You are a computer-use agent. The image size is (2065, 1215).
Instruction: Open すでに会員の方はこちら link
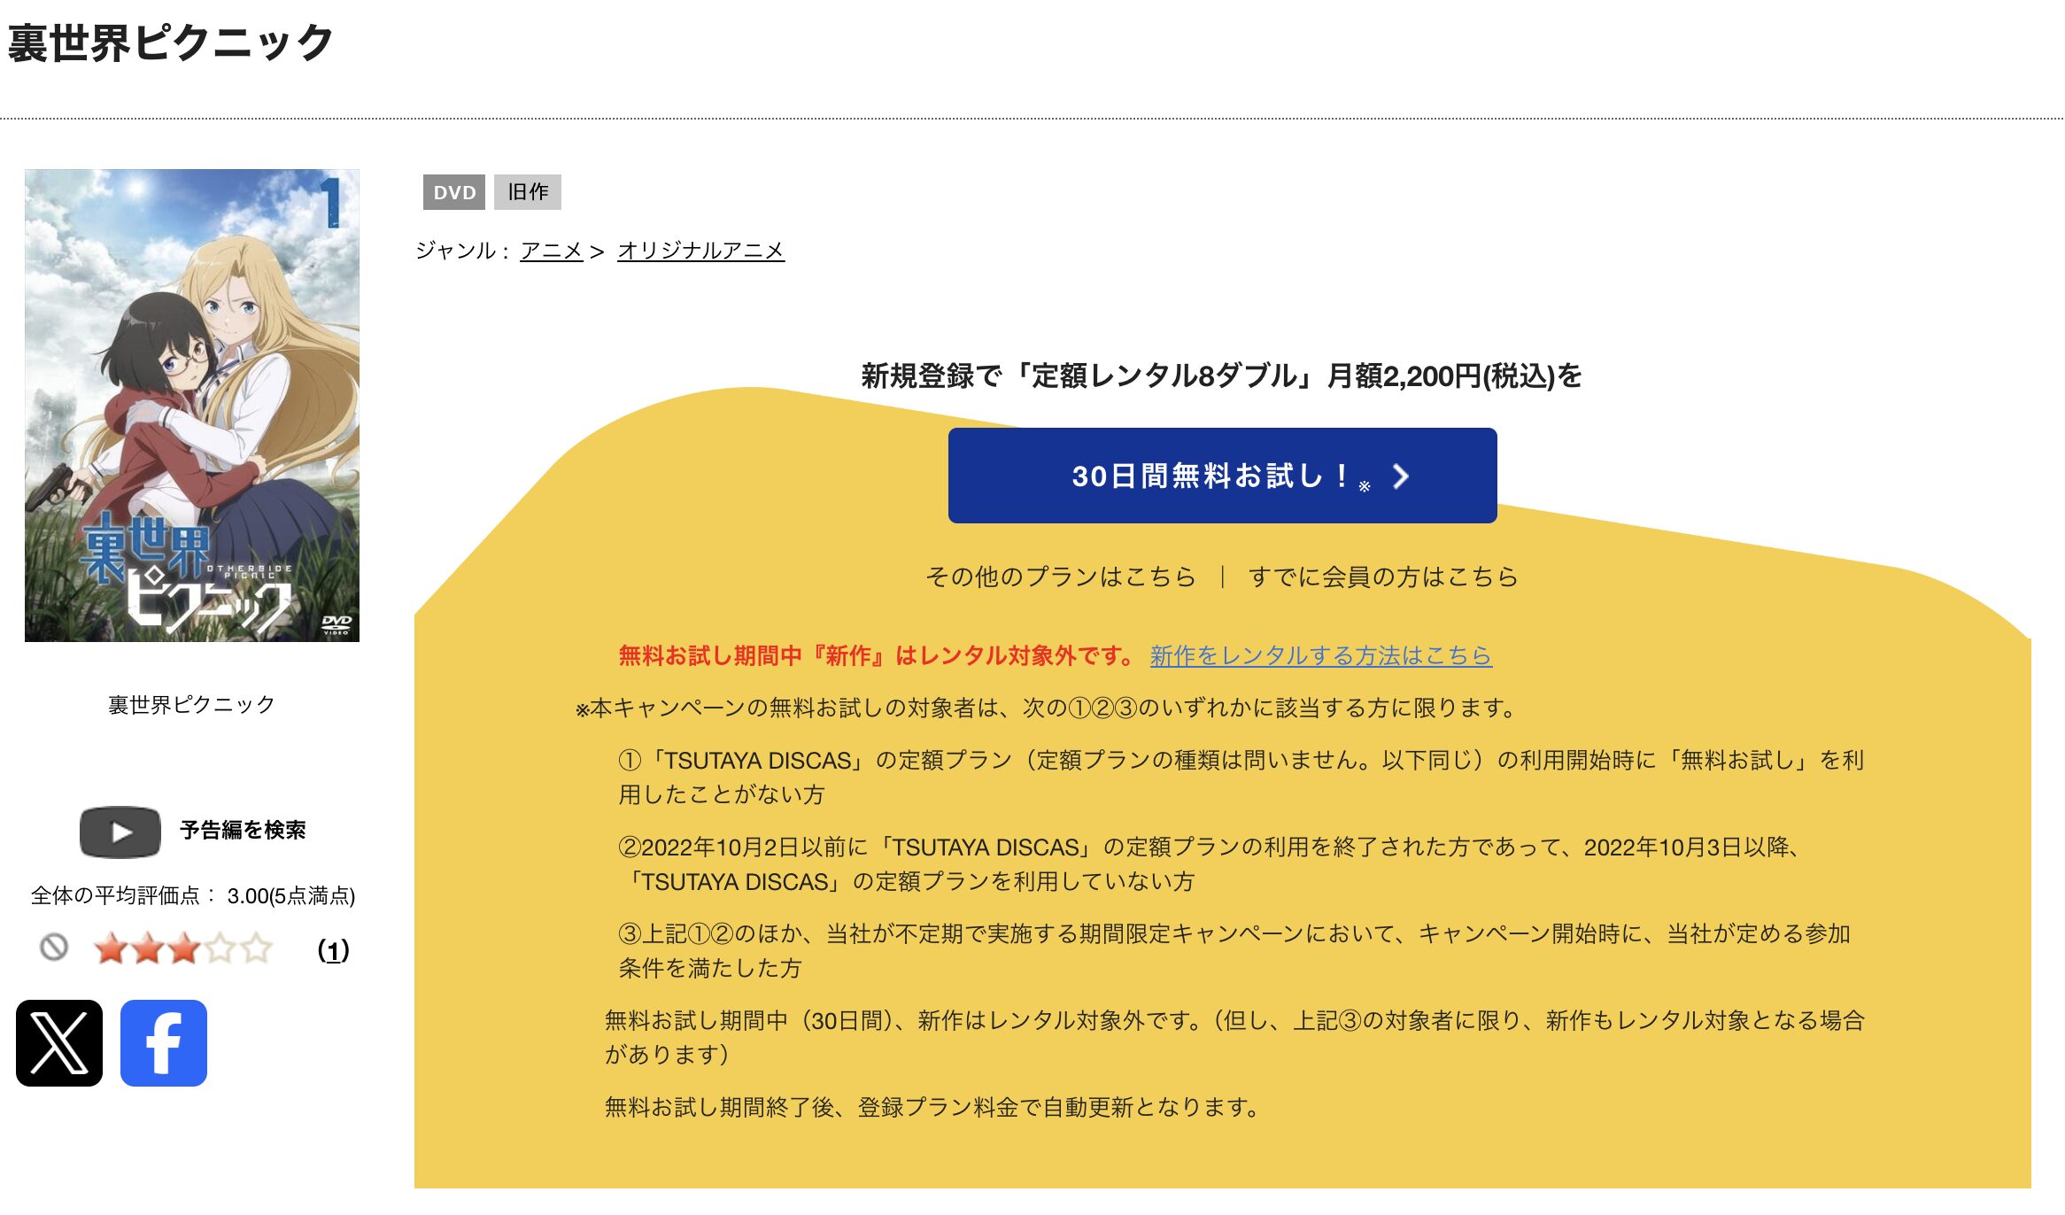pyautogui.click(x=1383, y=577)
